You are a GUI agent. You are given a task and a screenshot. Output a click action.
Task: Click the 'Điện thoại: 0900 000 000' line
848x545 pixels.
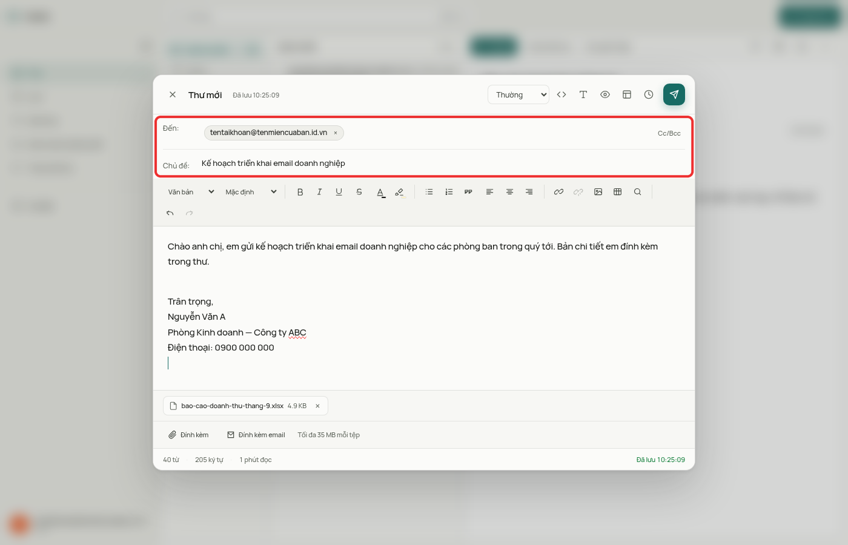221,348
